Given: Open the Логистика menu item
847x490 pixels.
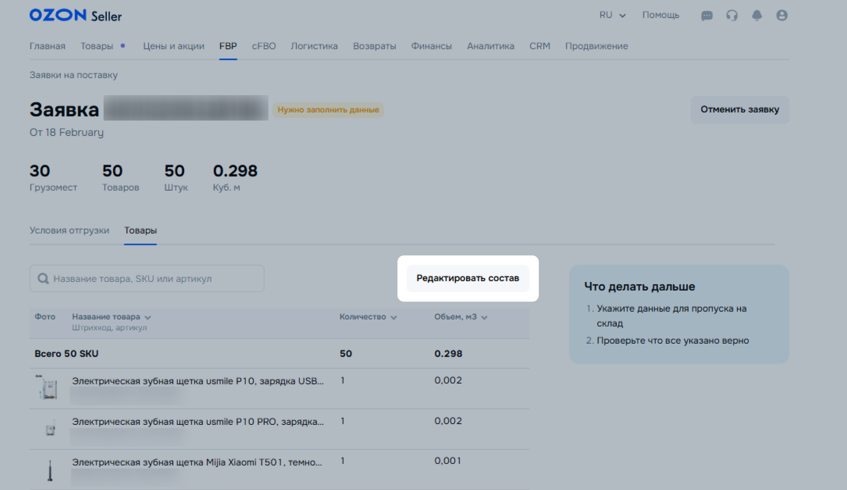Looking at the screenshot, I should 314,46.
